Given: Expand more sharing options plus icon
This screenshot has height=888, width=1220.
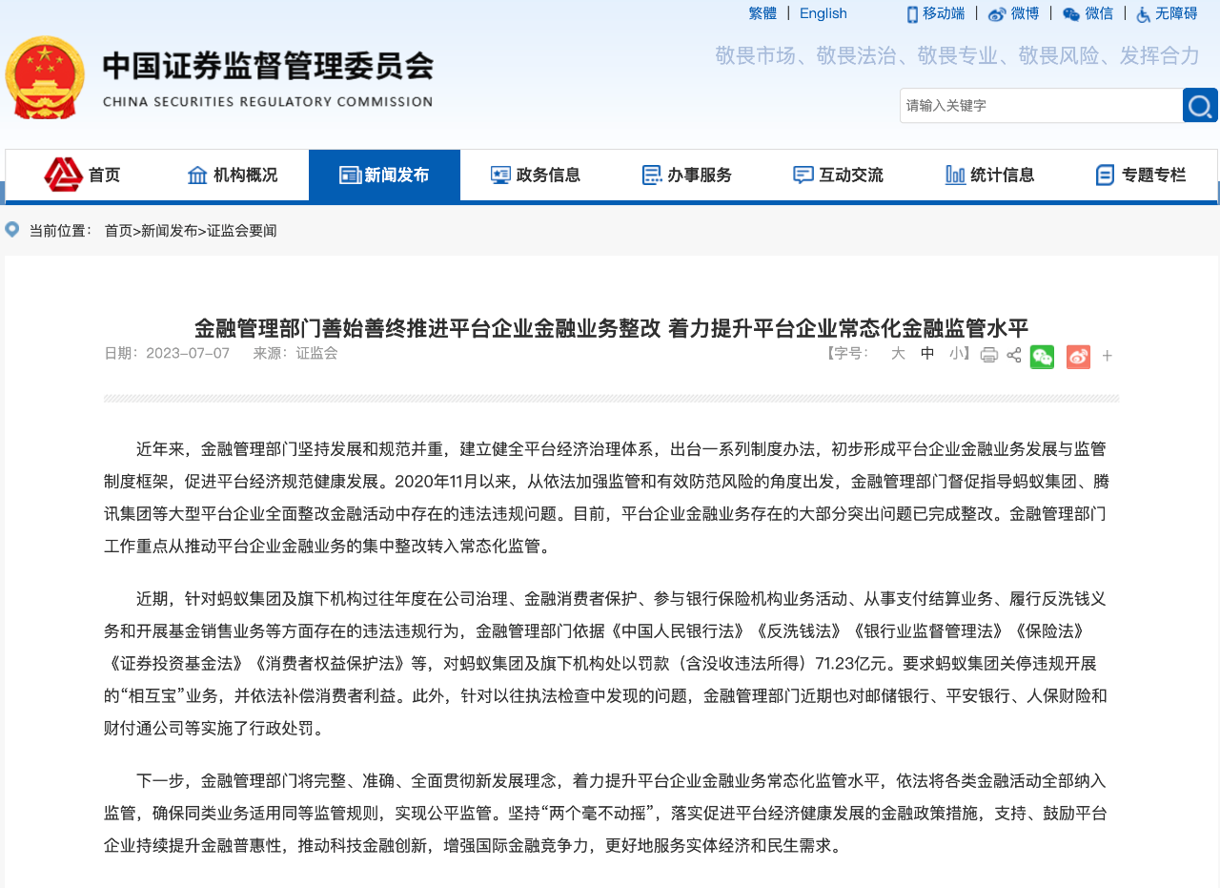Looking at the screenshot, I should (1107, 357).
